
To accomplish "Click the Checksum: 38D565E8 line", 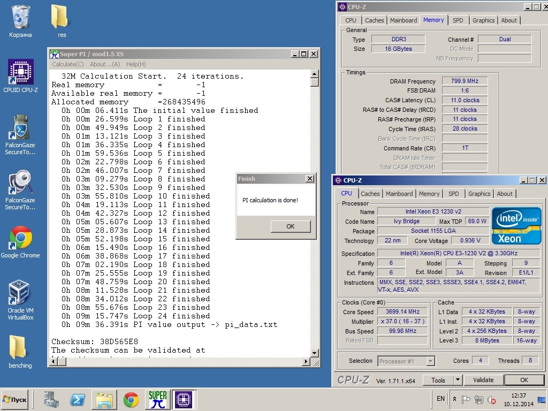I will (x=95, y=341).
